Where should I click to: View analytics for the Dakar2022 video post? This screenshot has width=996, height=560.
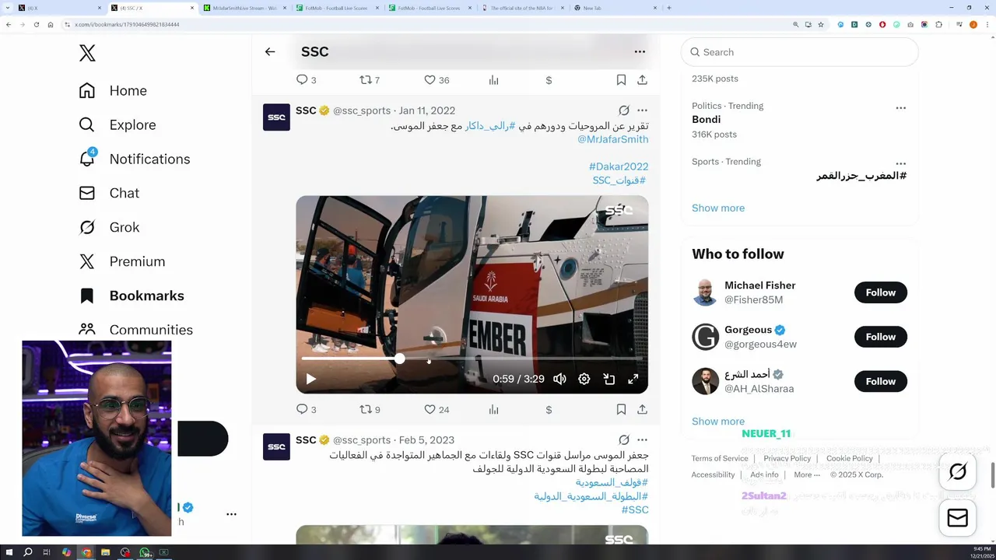click(x=493, y=409)
